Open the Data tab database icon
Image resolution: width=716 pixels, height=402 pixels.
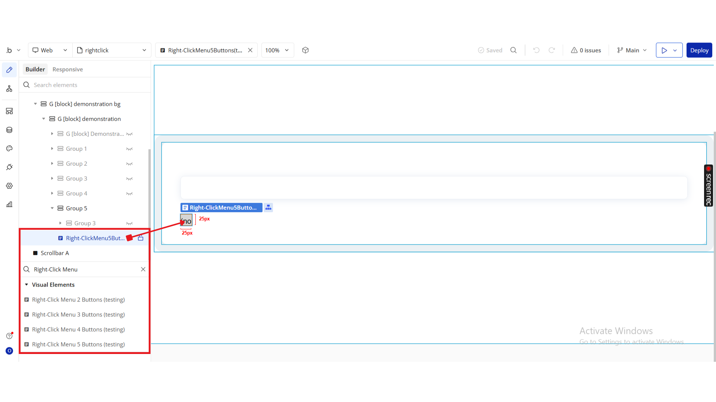[9, 130]
